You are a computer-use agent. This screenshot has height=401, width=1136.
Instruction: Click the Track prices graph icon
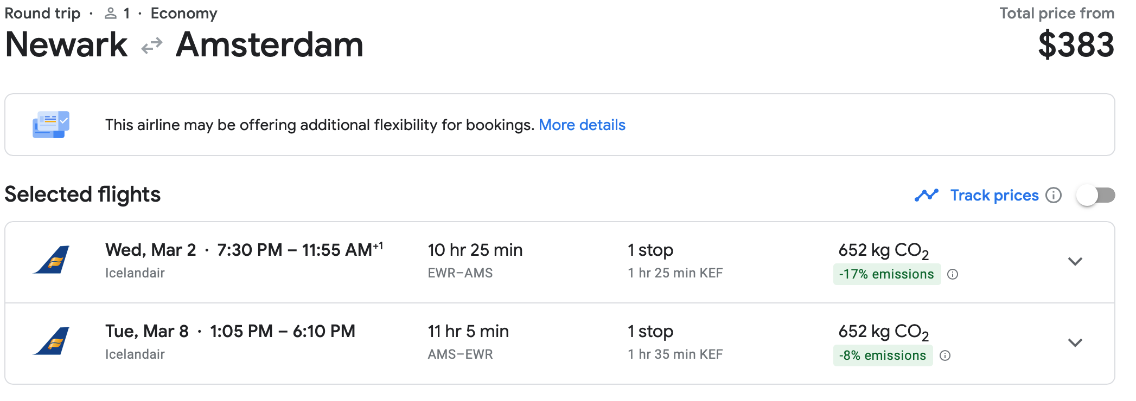(x=927, y=195)
